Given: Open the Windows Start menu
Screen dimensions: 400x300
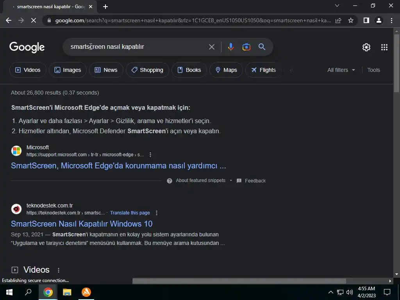Looking at the screenshot, I should pyautogui.click(x=9, y=292).
